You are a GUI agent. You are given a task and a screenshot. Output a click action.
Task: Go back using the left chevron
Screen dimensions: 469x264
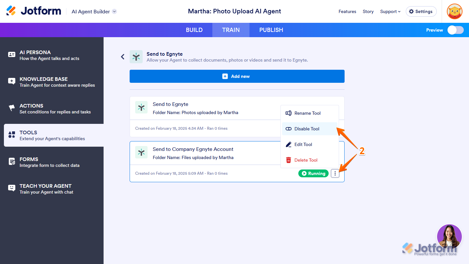pos(123,57)
